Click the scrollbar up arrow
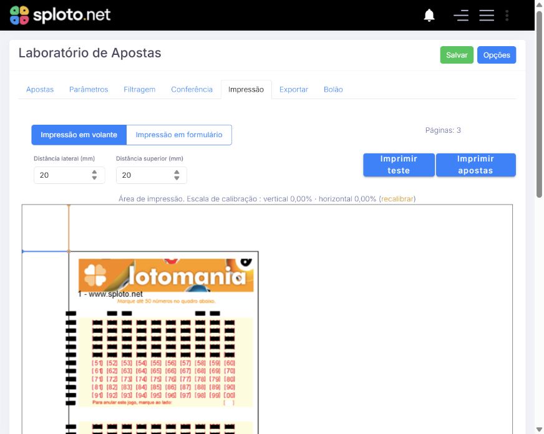Screen dimensions: 544x434 (539, 4)
